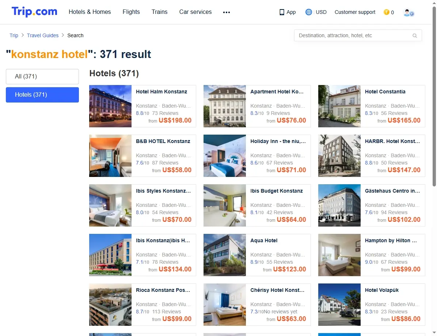Click the Hotel Volapük title
Image resolution: width=437 pixels, height=336 pixels.
pyautogui.click(x=382, y=290)
